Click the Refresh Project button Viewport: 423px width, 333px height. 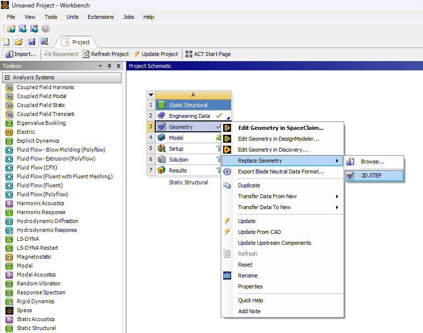106,54
